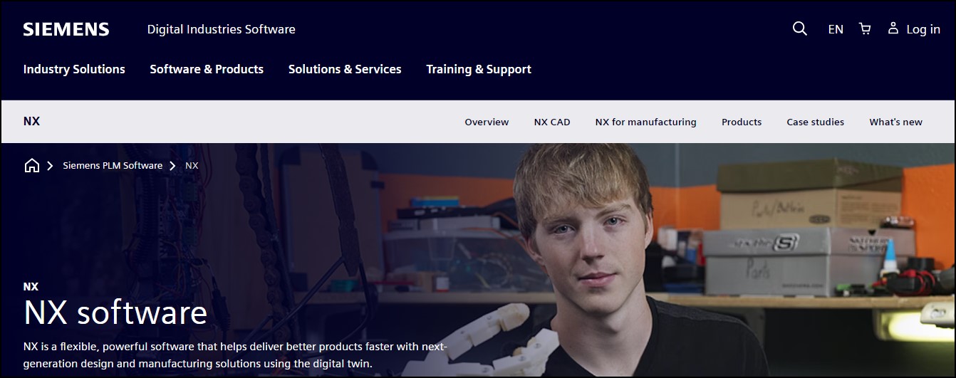Open the What's new section

pos(895,122)
